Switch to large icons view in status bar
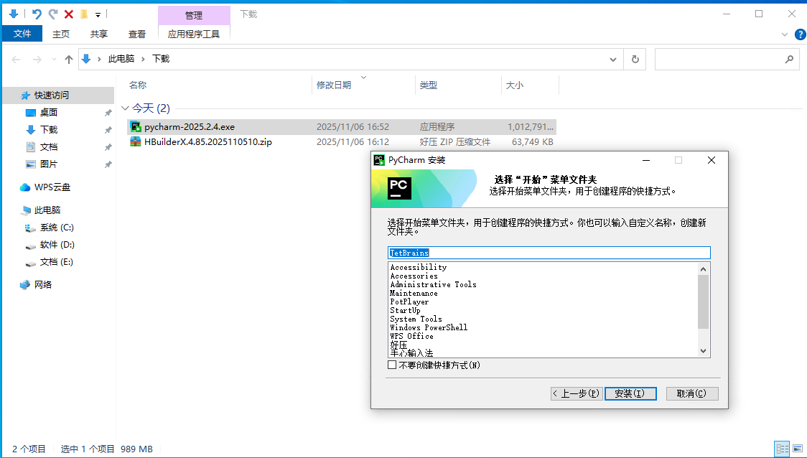Viewport: 807px width, 458px height. 797,449
